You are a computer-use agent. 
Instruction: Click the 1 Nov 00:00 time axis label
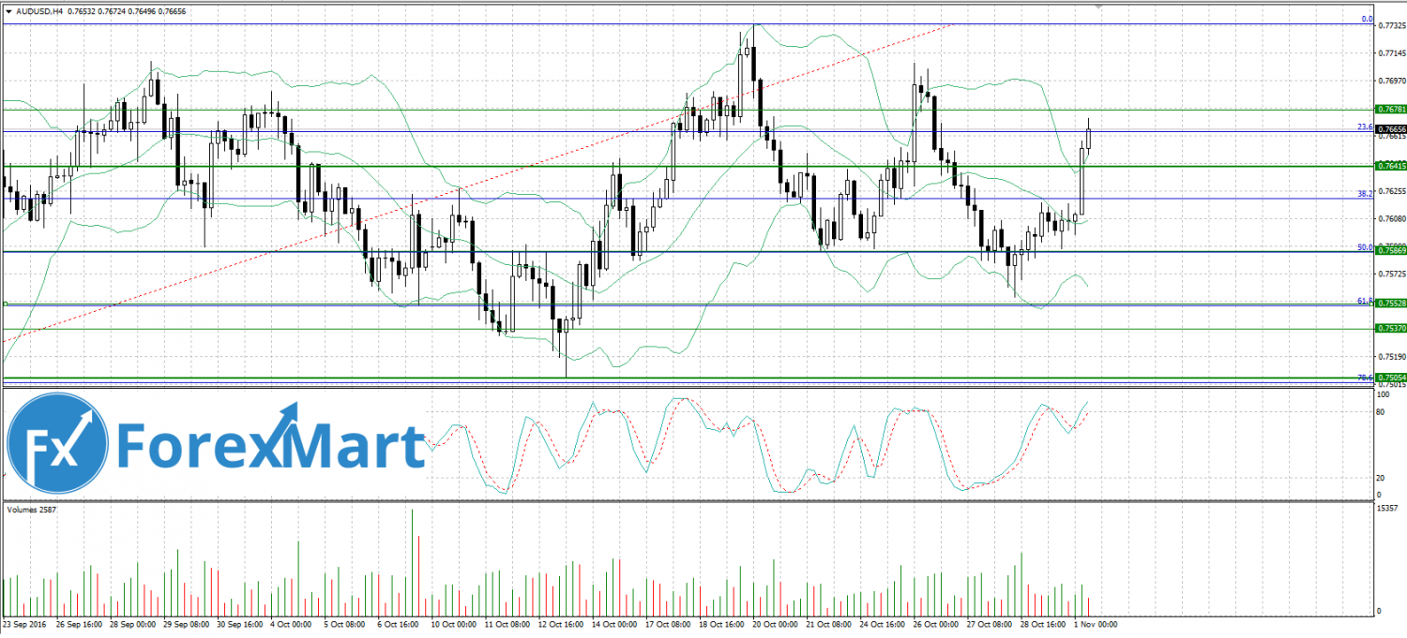tap(1095, 624)
